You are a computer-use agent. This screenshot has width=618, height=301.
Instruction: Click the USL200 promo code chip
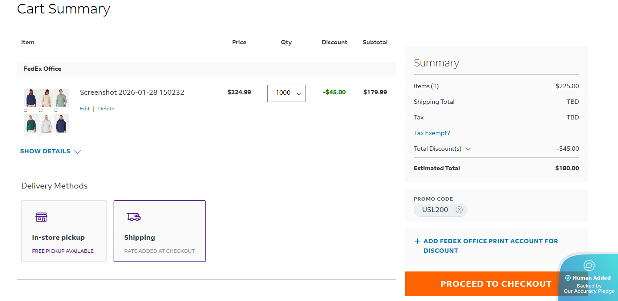(435, 210)
